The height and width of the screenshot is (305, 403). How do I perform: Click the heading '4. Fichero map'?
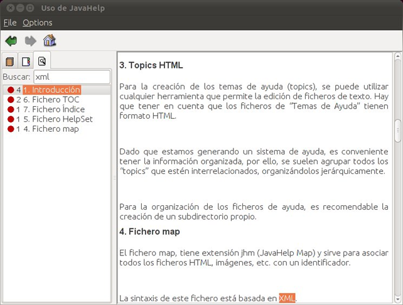click(149, 232)
